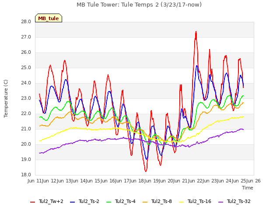The width and height of the screenshot is (280, 210).
Task: Click the Tul2_Ts-16 legend label
Action: tap(199, 201)
